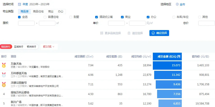This screenshot has height=107, width=215.
Task: Click the 11.342 transaction amount bar
Action: tap(168, 75)
